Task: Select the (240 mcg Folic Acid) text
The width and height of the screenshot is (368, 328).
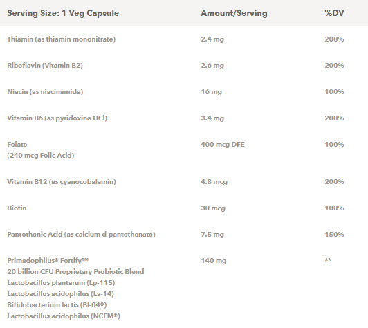Action: pyautogui.click(x=41, y=156)
